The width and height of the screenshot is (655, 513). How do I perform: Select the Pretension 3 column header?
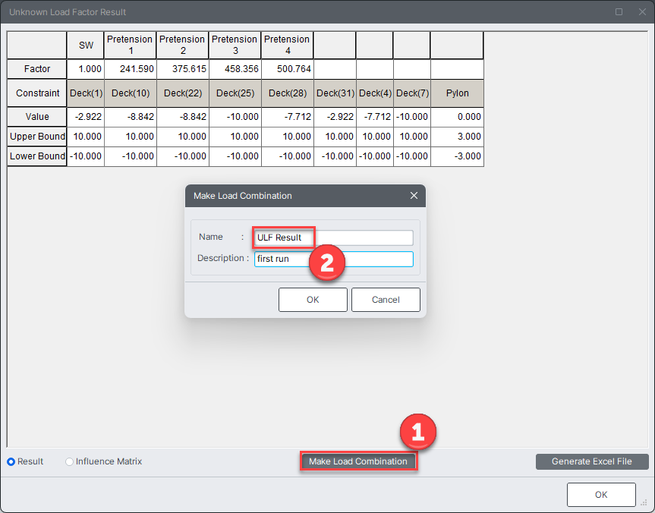pyautogui.click(x=235, y=45)
